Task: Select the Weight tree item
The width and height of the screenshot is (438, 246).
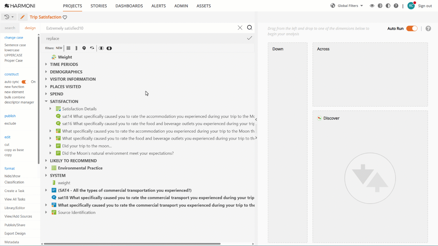Action: pos(65,57)
